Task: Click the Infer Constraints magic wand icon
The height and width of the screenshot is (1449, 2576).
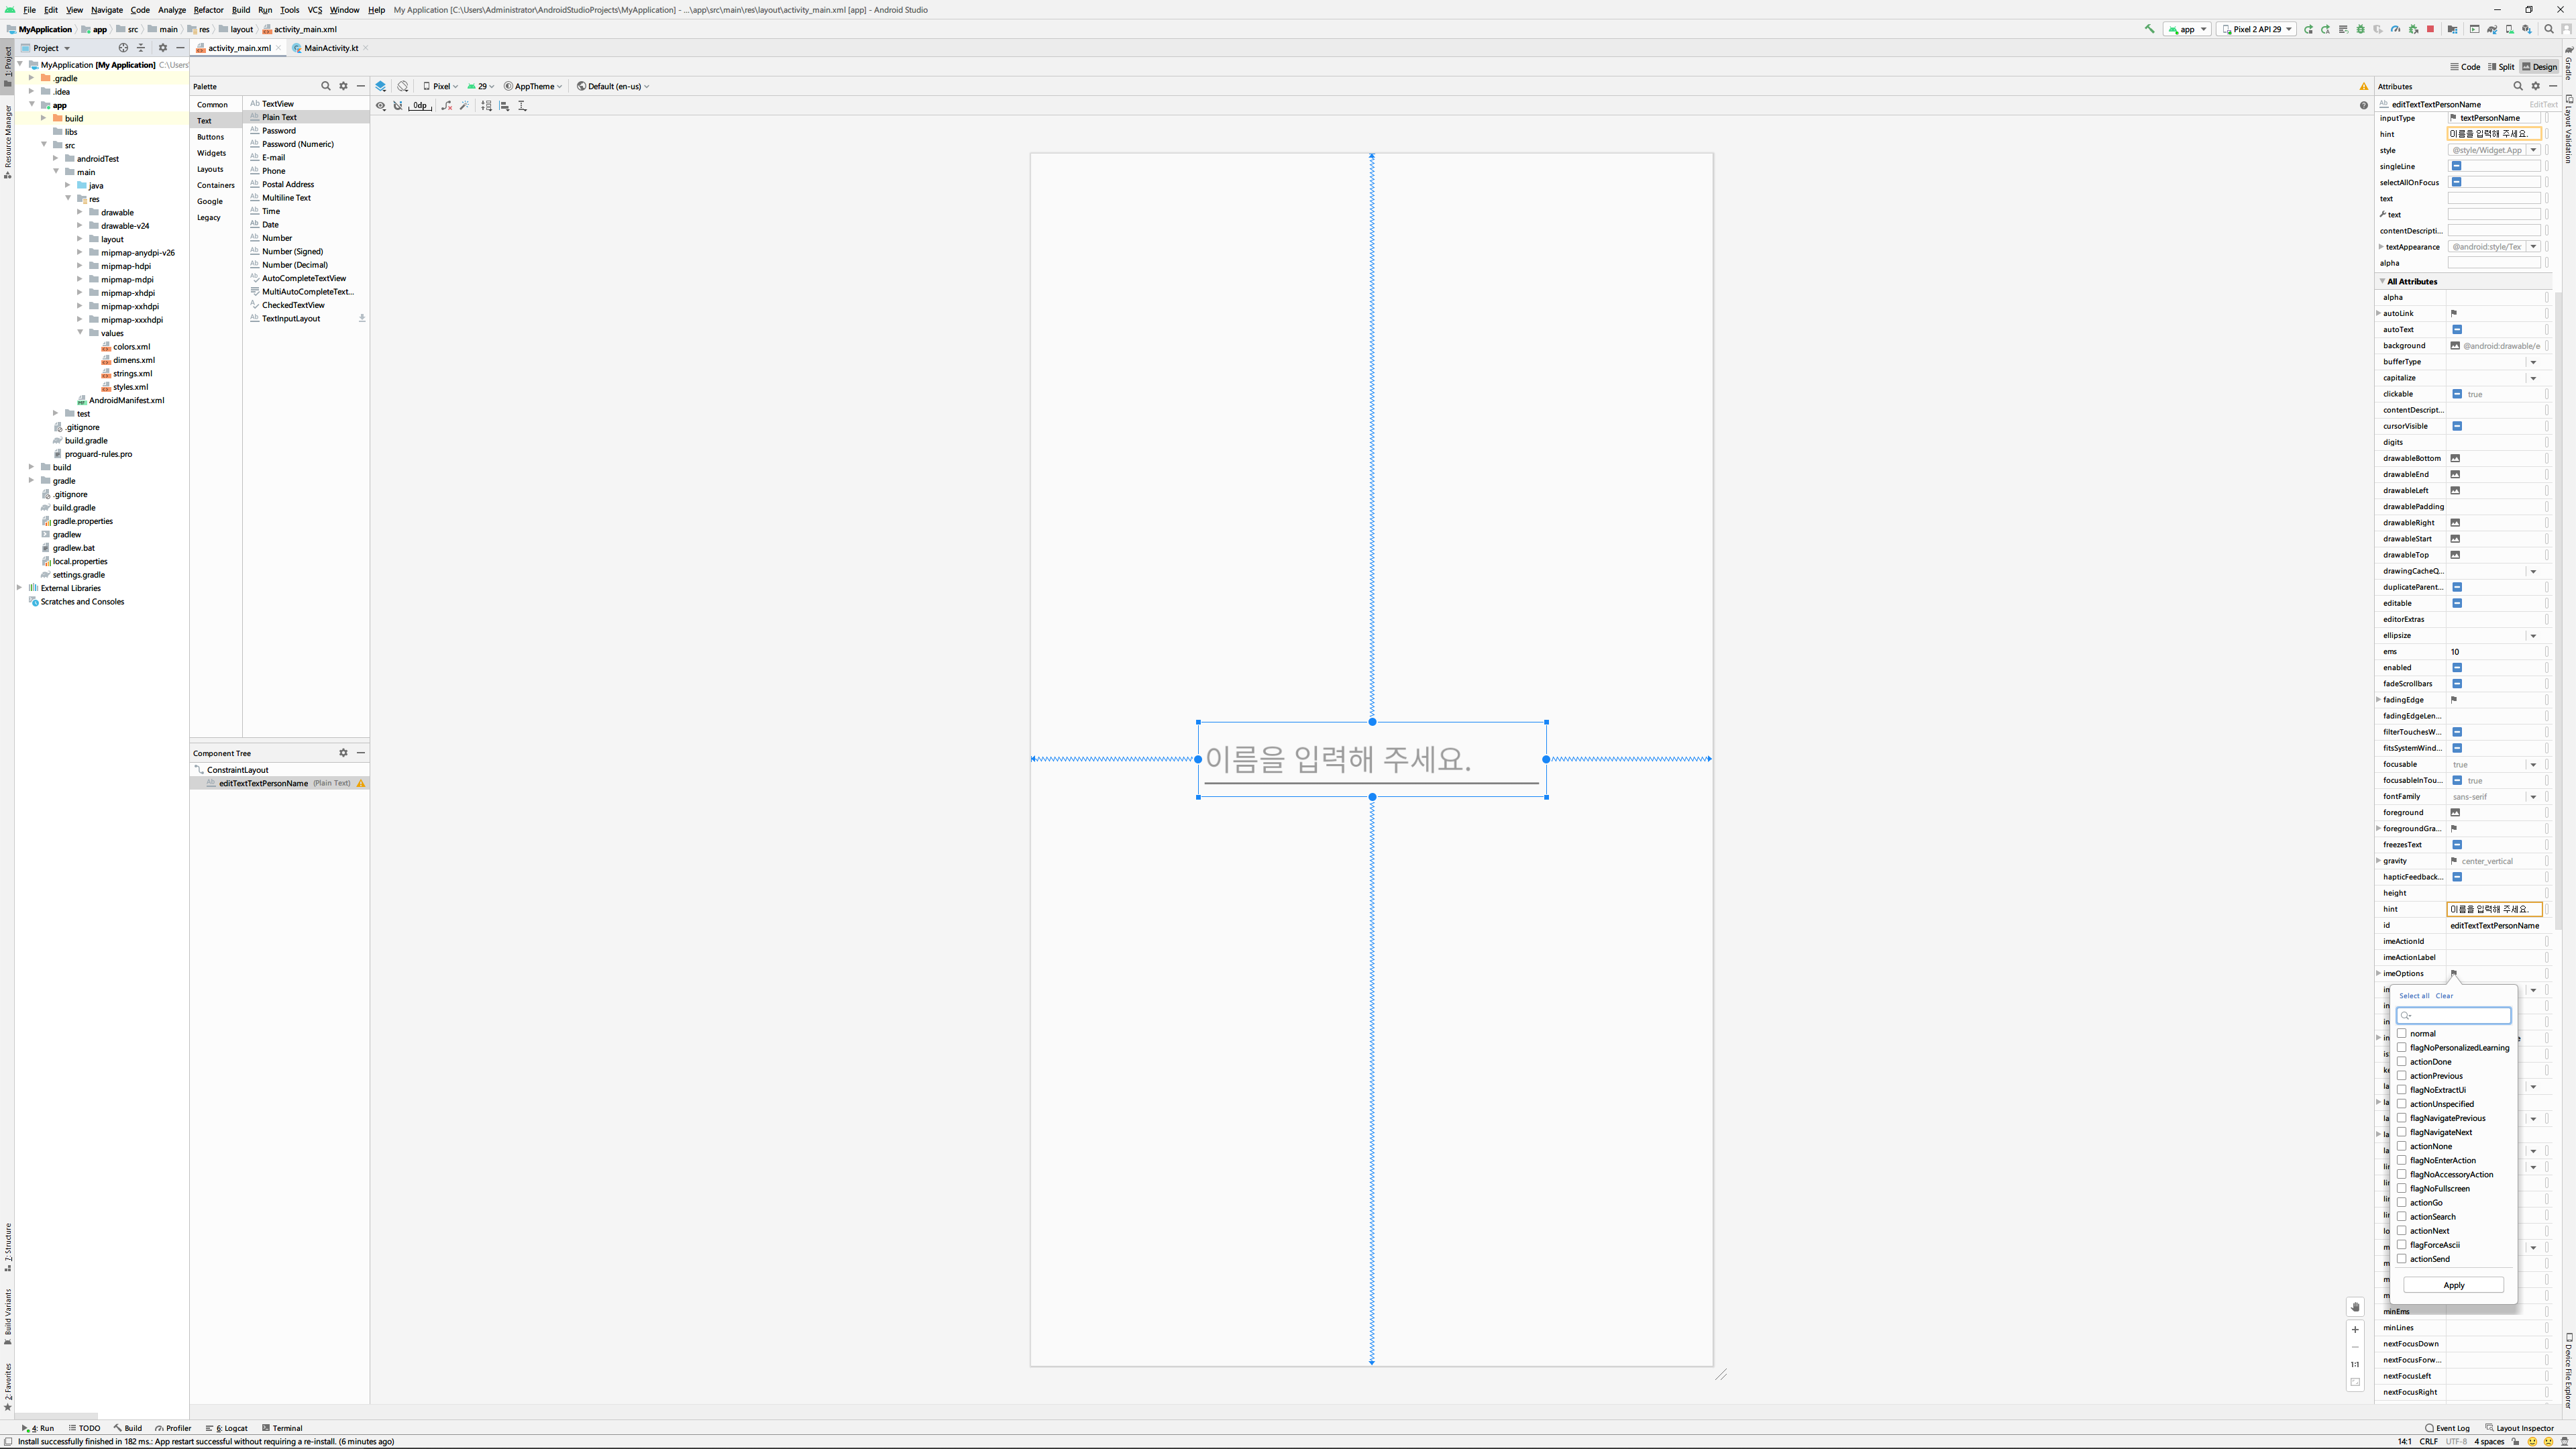Action: coord(465,105)
